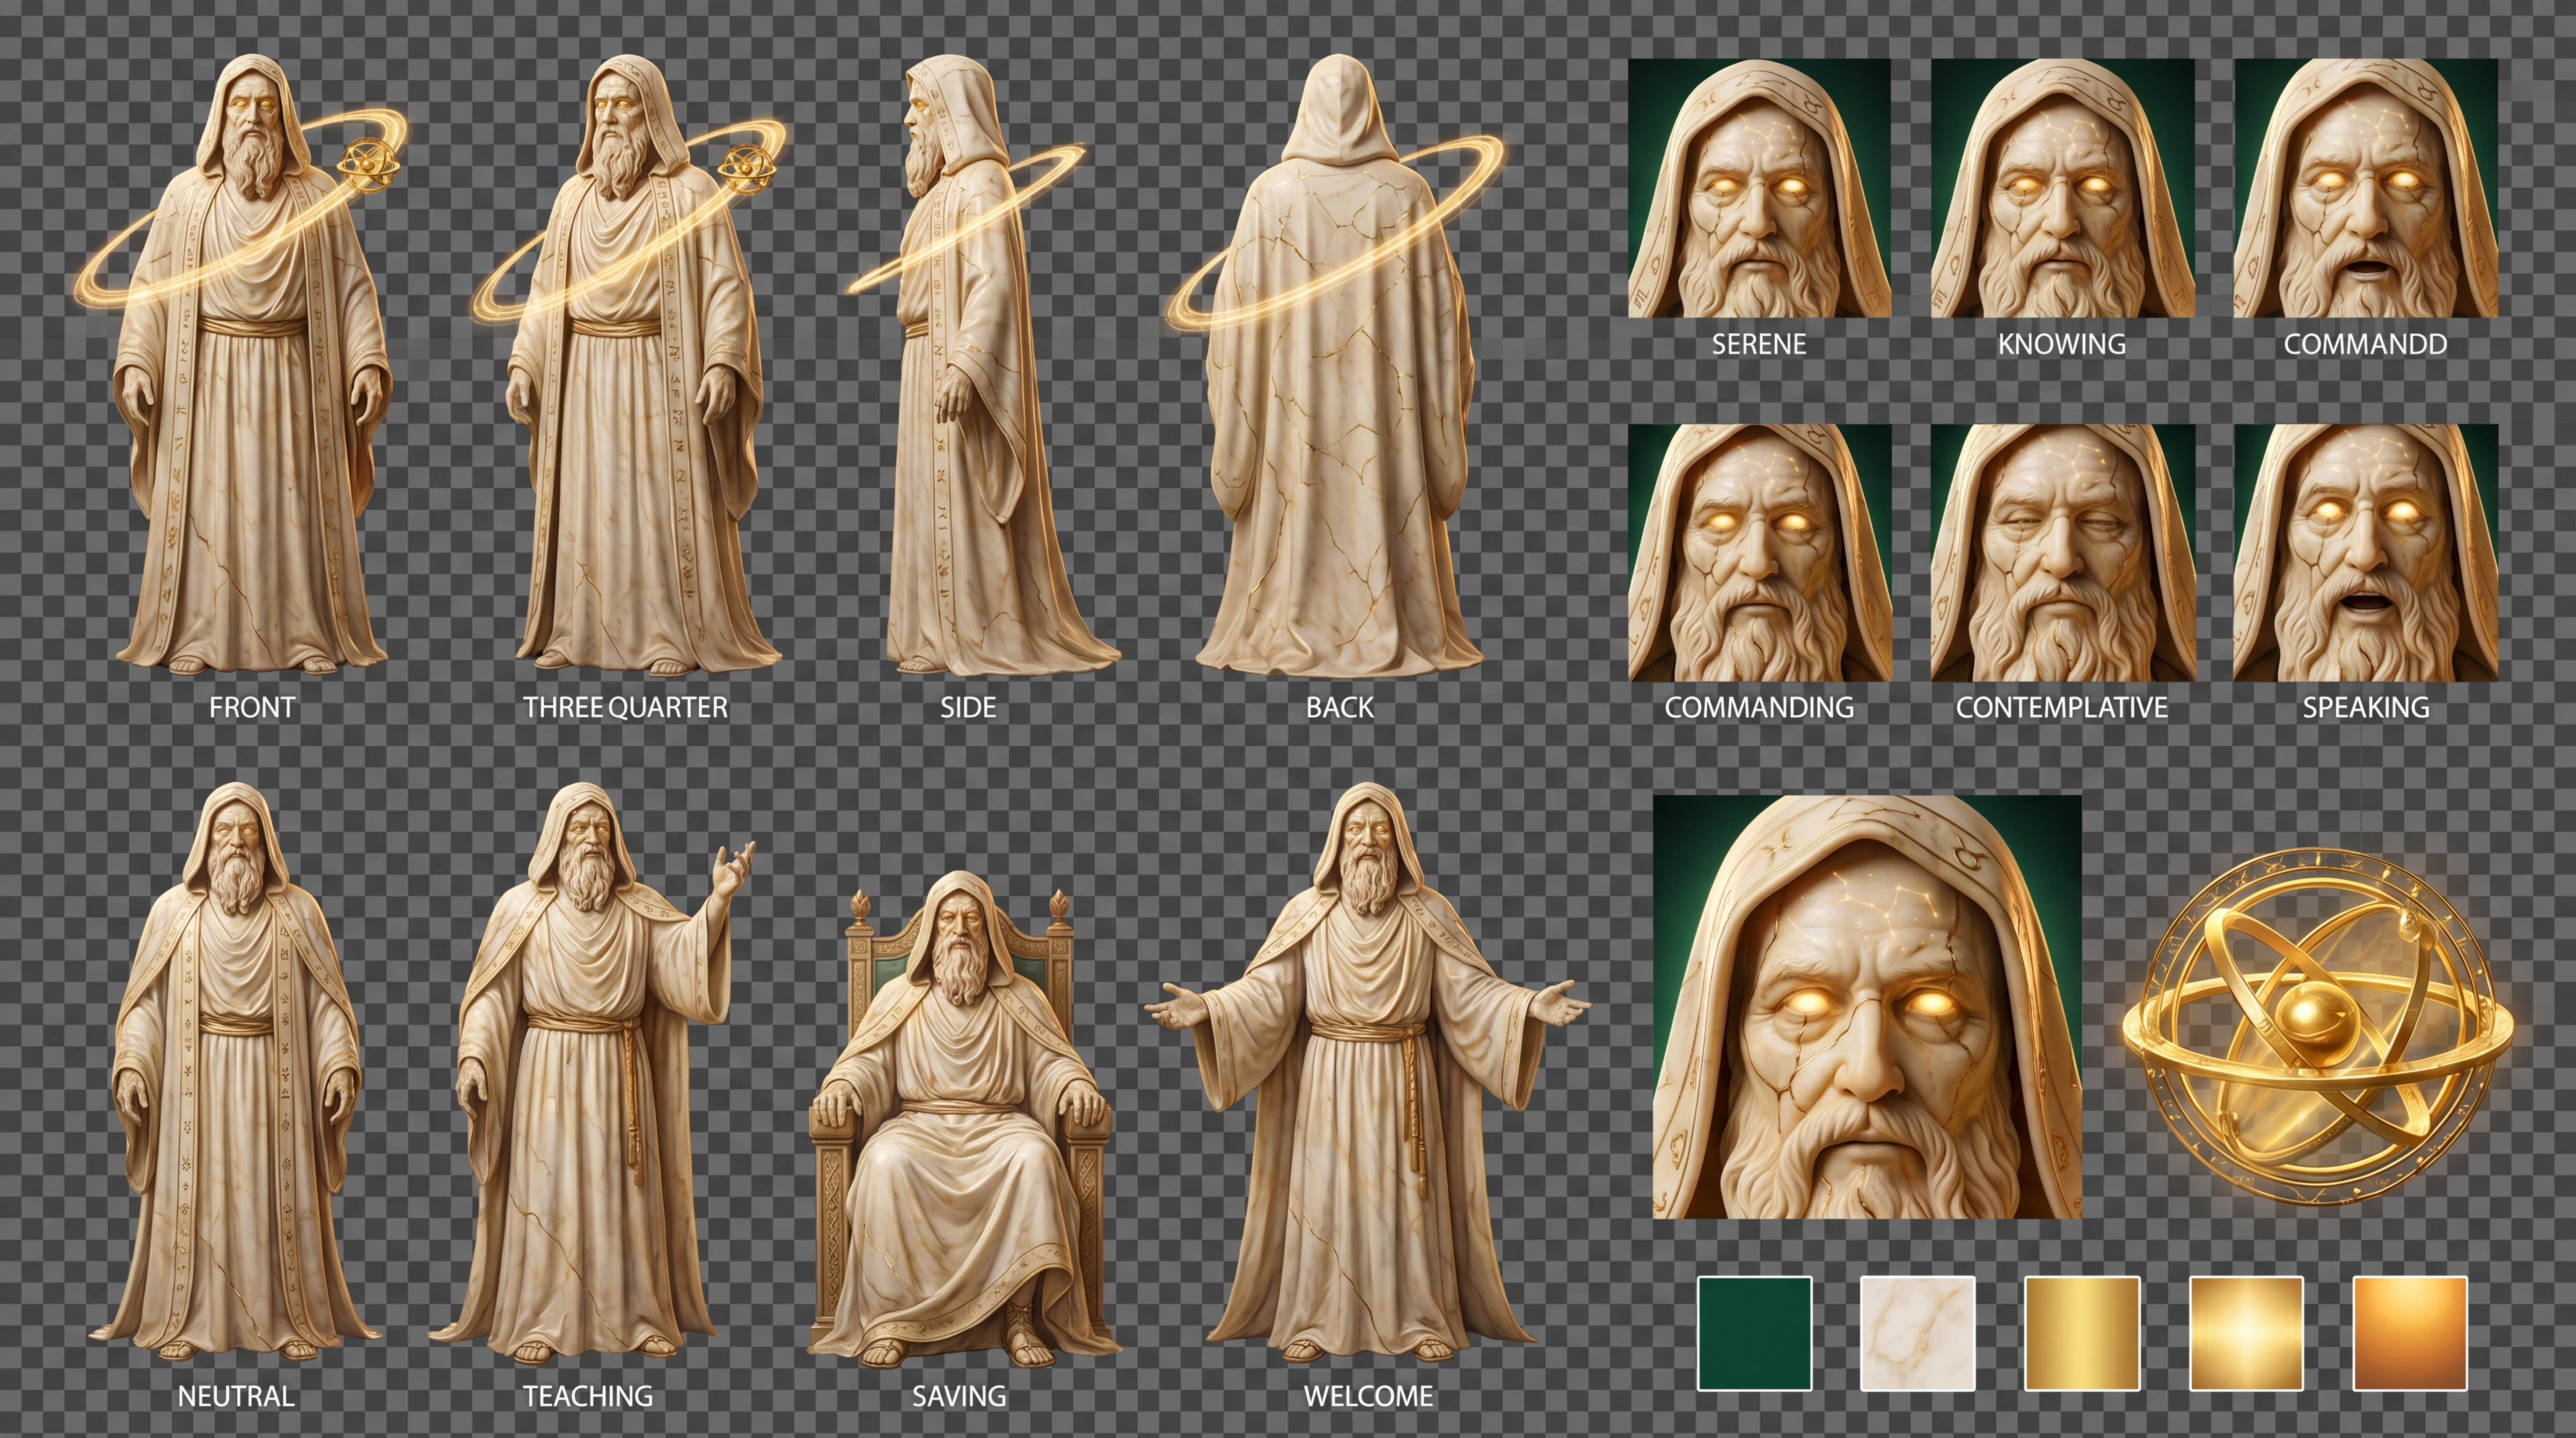Click the KNOWING face portrait

pyautogui.click(x=2062, y=188)
